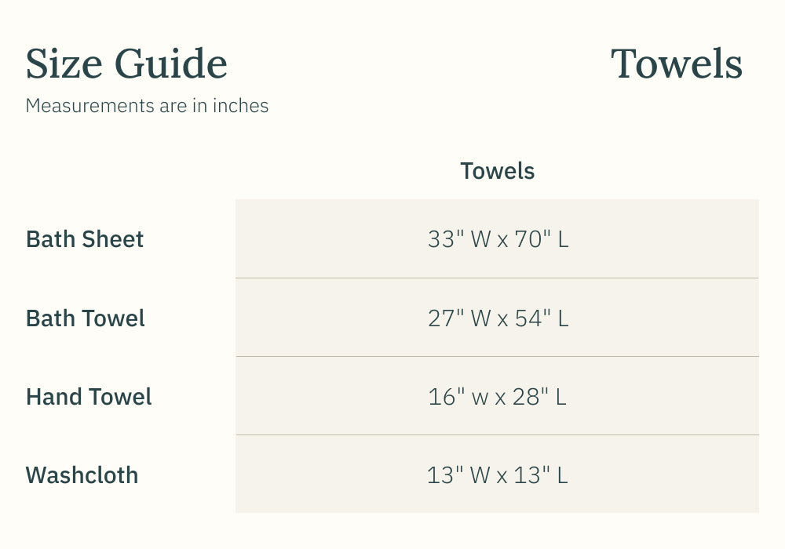Click the divider below the Bath Towel row
Viewport: 785px width, 549px height.
497,356
